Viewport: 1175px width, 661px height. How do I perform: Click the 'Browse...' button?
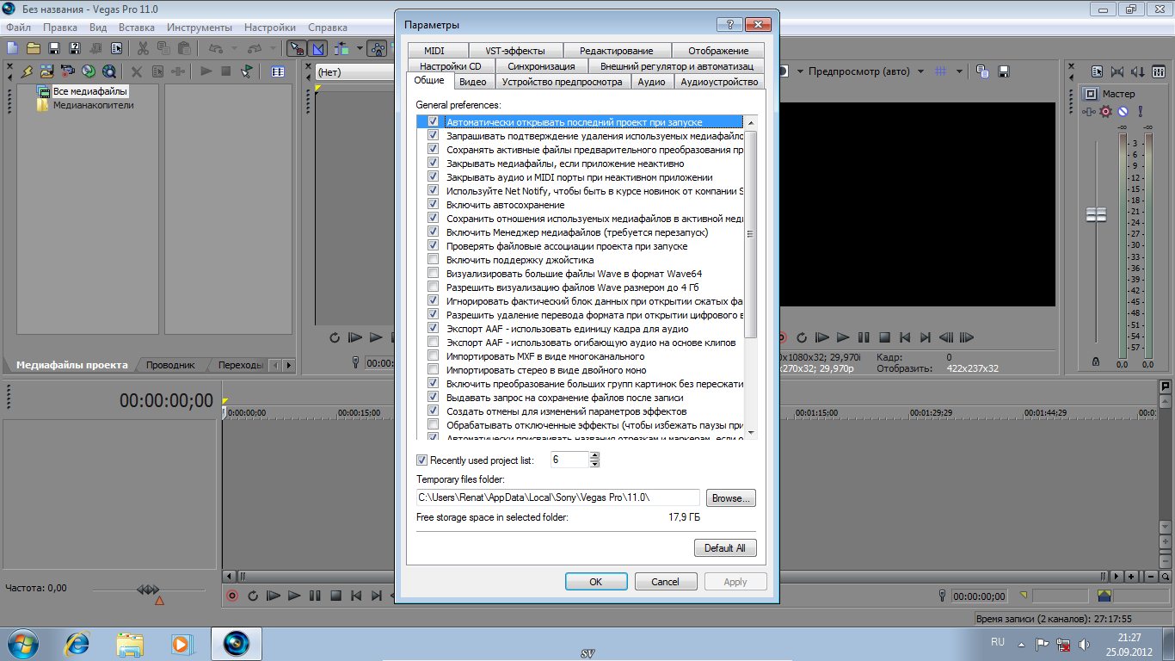pyautogui.click(x=730, y=497)
